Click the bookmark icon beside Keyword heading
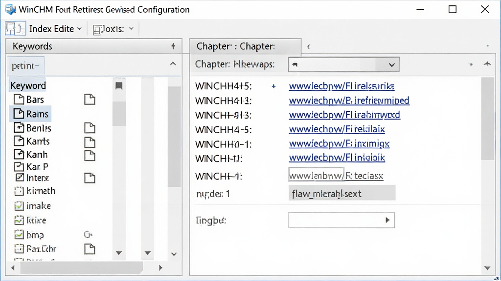The height and width of the screenshot is (281, 501). pyautogui.click(x=119, y=86)
